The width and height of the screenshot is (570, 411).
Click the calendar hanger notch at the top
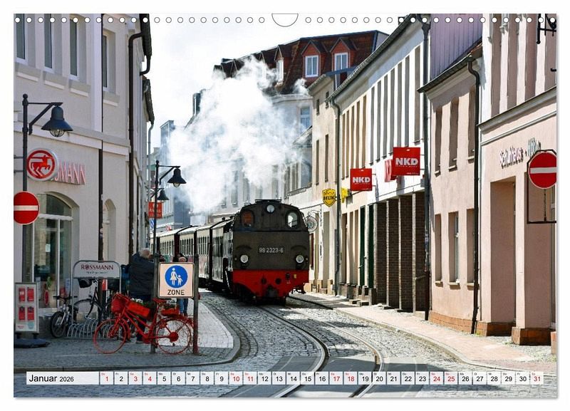click(x=285, y=19)
